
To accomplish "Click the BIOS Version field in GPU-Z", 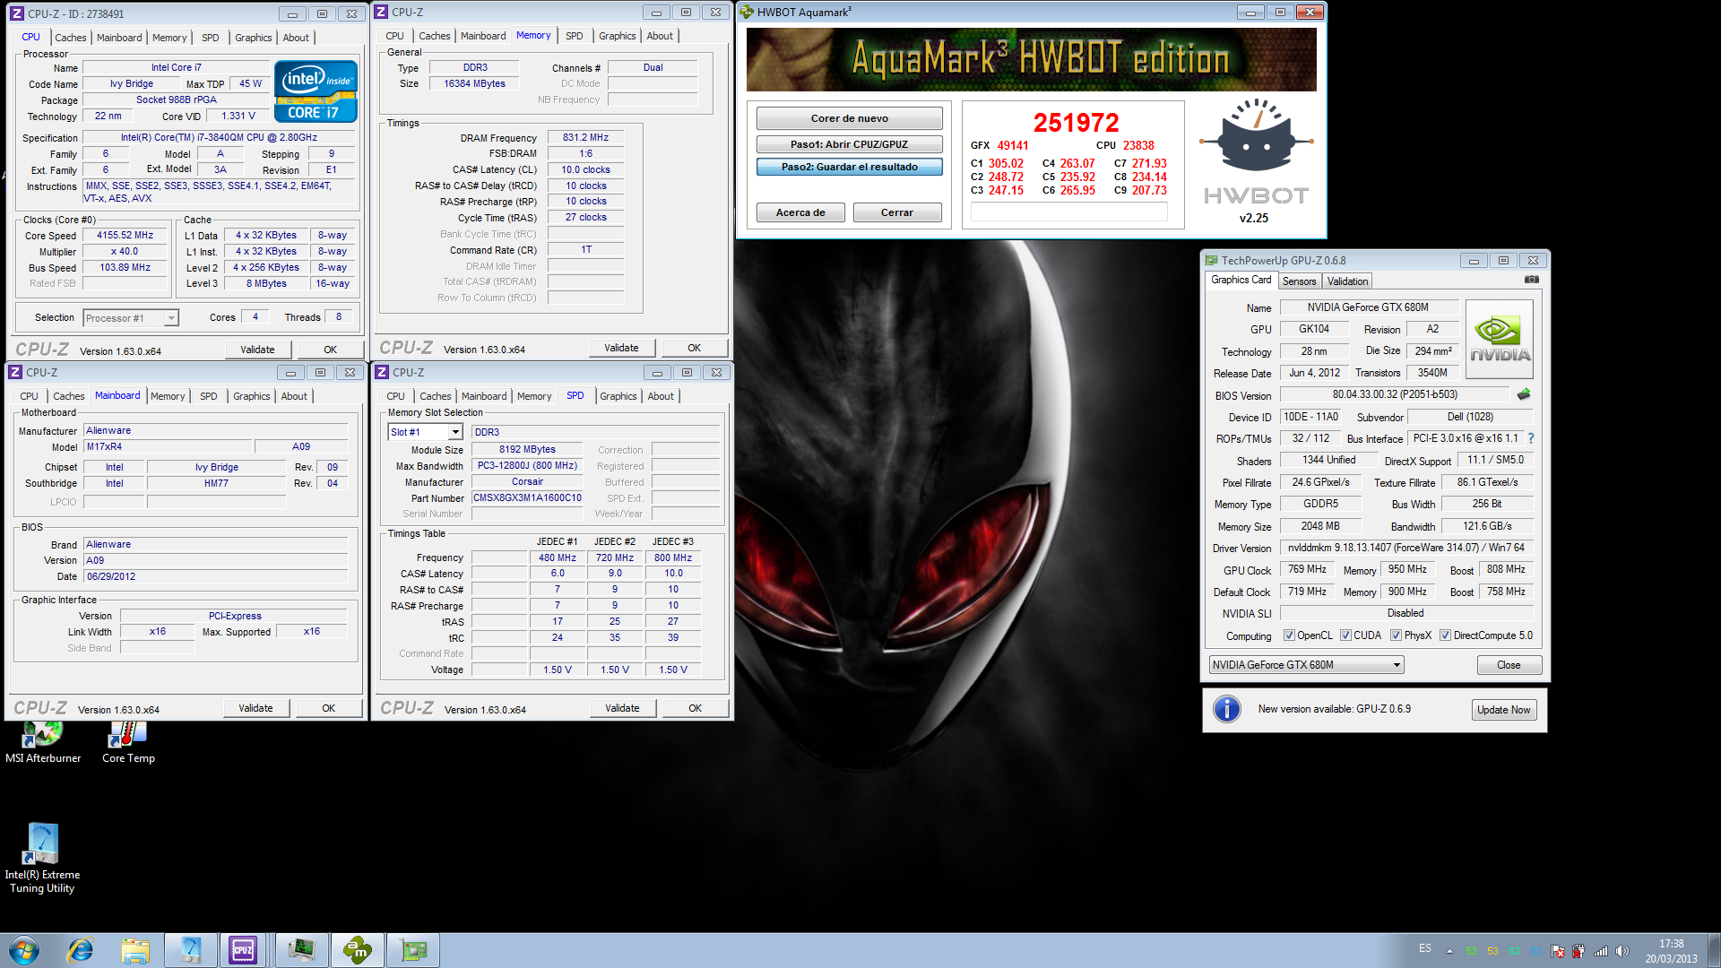I will (1395, 394).
